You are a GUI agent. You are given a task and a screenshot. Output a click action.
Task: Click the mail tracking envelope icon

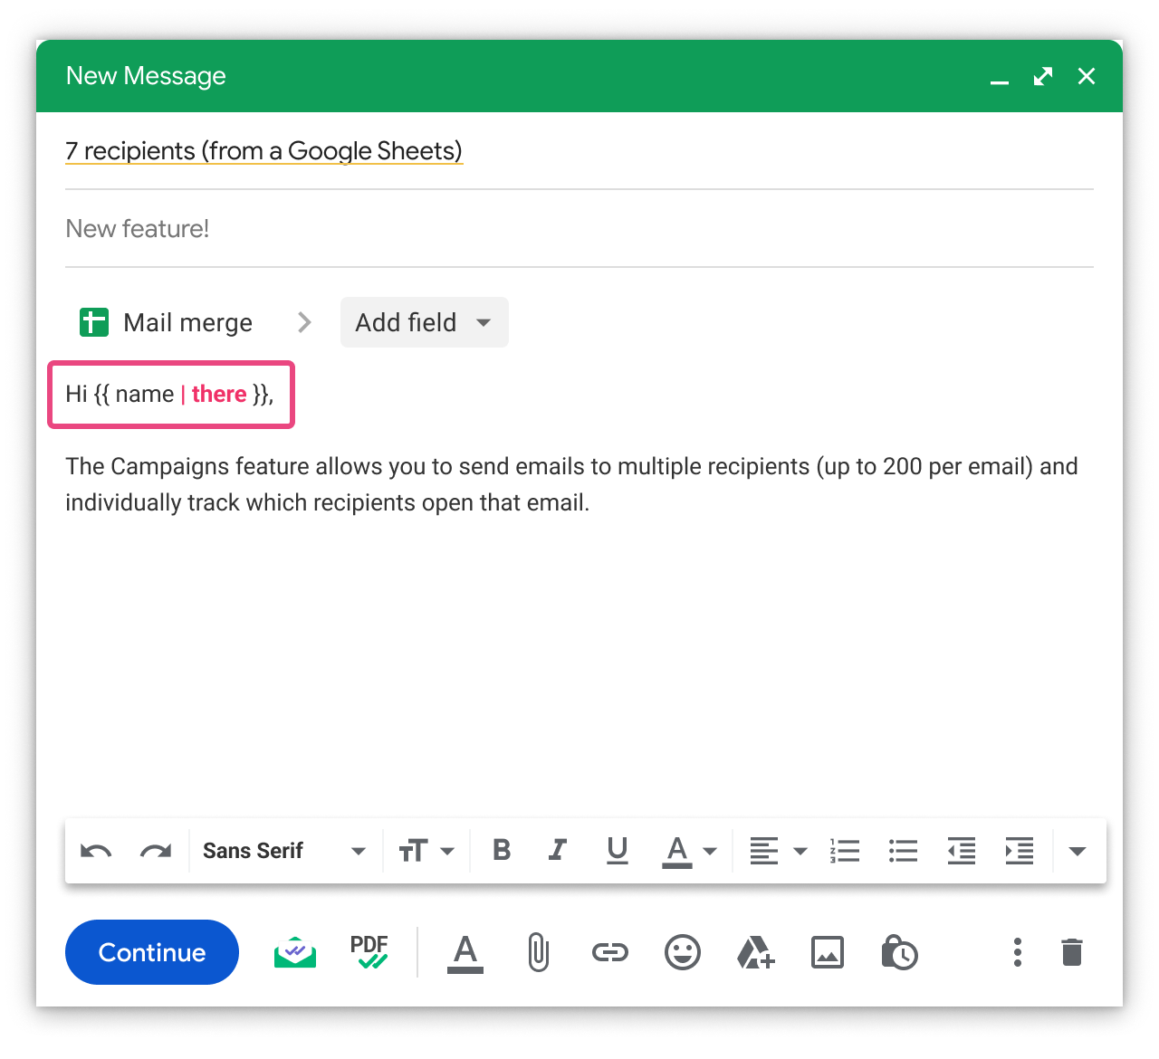point(295,952)
